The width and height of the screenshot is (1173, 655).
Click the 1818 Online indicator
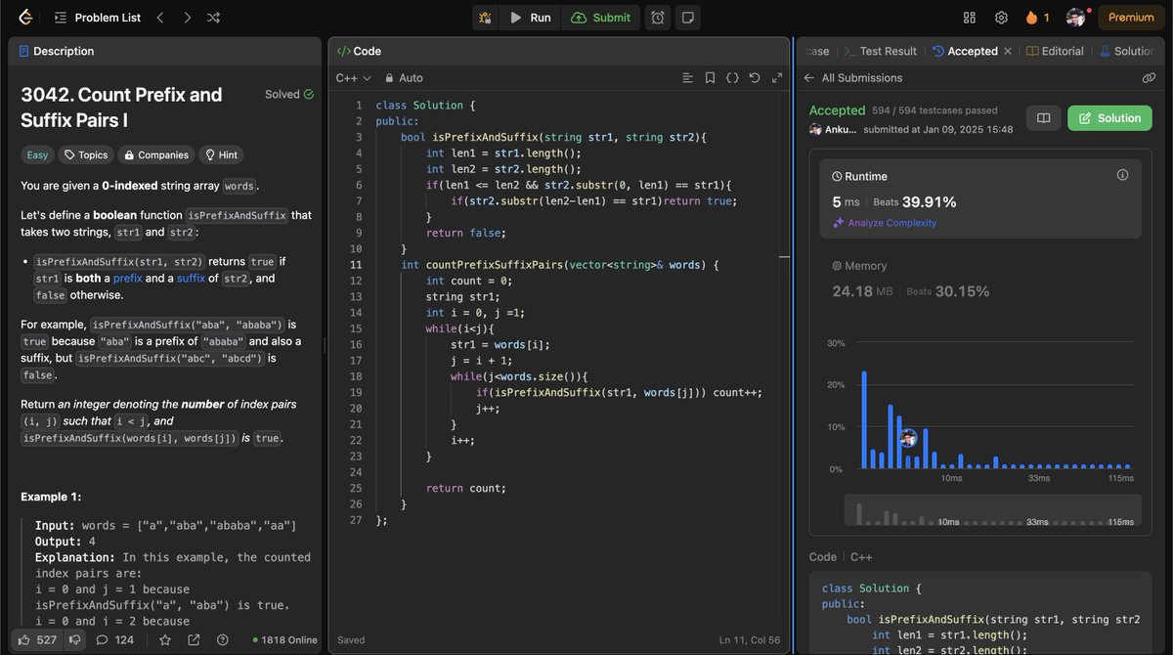[284, 640]
